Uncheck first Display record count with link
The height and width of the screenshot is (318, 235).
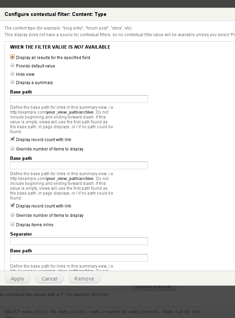12,139
